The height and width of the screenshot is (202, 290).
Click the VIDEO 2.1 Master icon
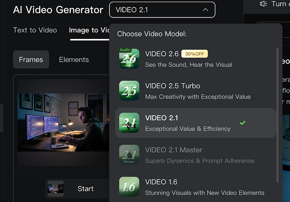(x=129, y=154)
